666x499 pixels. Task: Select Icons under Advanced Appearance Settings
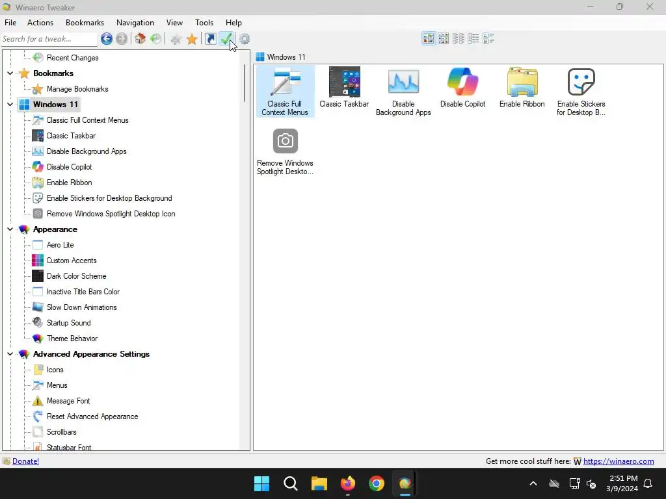[55, 370]
